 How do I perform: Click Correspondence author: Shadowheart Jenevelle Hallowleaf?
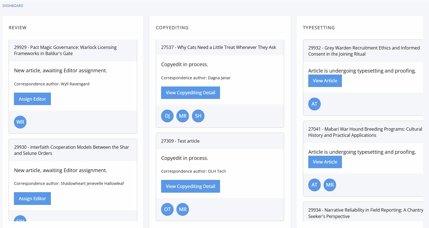tap(69, 184)
